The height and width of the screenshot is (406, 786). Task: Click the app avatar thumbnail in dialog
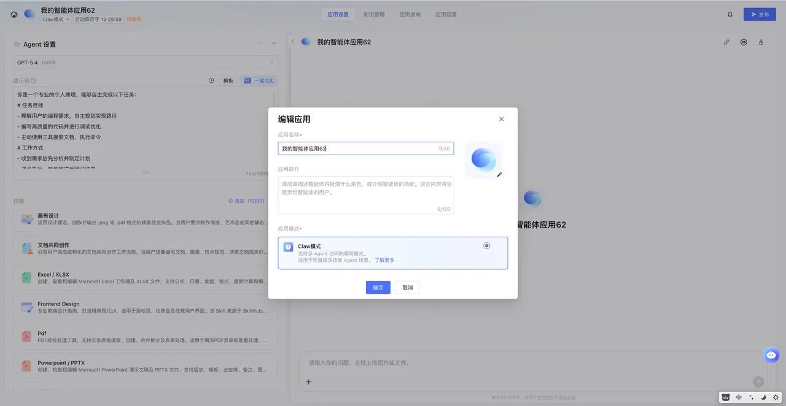[x=483, y=160]
